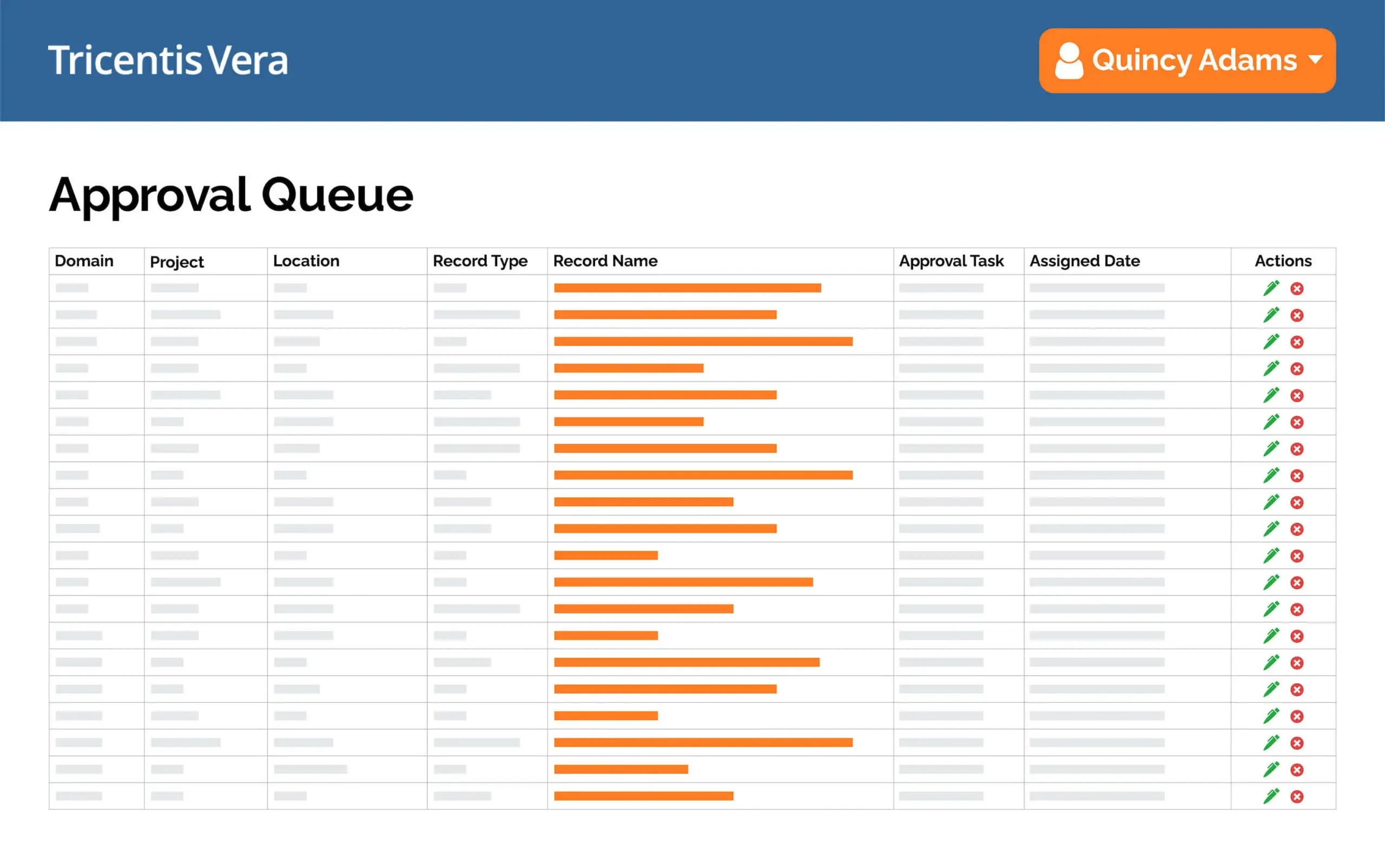The height and width of the screenshot is (853, 1385).
Task: Click the Assigned Date column header
Action: pos(1084,261)
